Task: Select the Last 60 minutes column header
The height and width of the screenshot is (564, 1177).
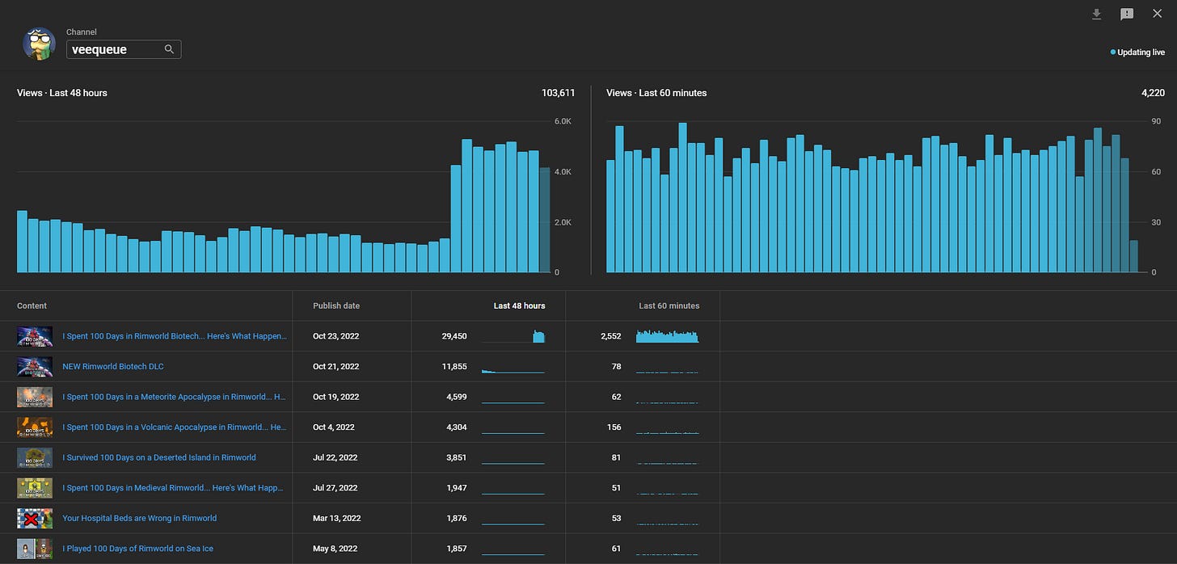Action: pos(669,305)
